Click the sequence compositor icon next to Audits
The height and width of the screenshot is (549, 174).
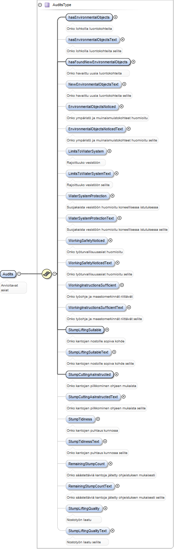point(47,274)
